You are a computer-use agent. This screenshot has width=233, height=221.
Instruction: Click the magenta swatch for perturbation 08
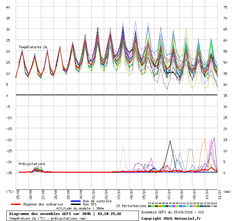174,206
